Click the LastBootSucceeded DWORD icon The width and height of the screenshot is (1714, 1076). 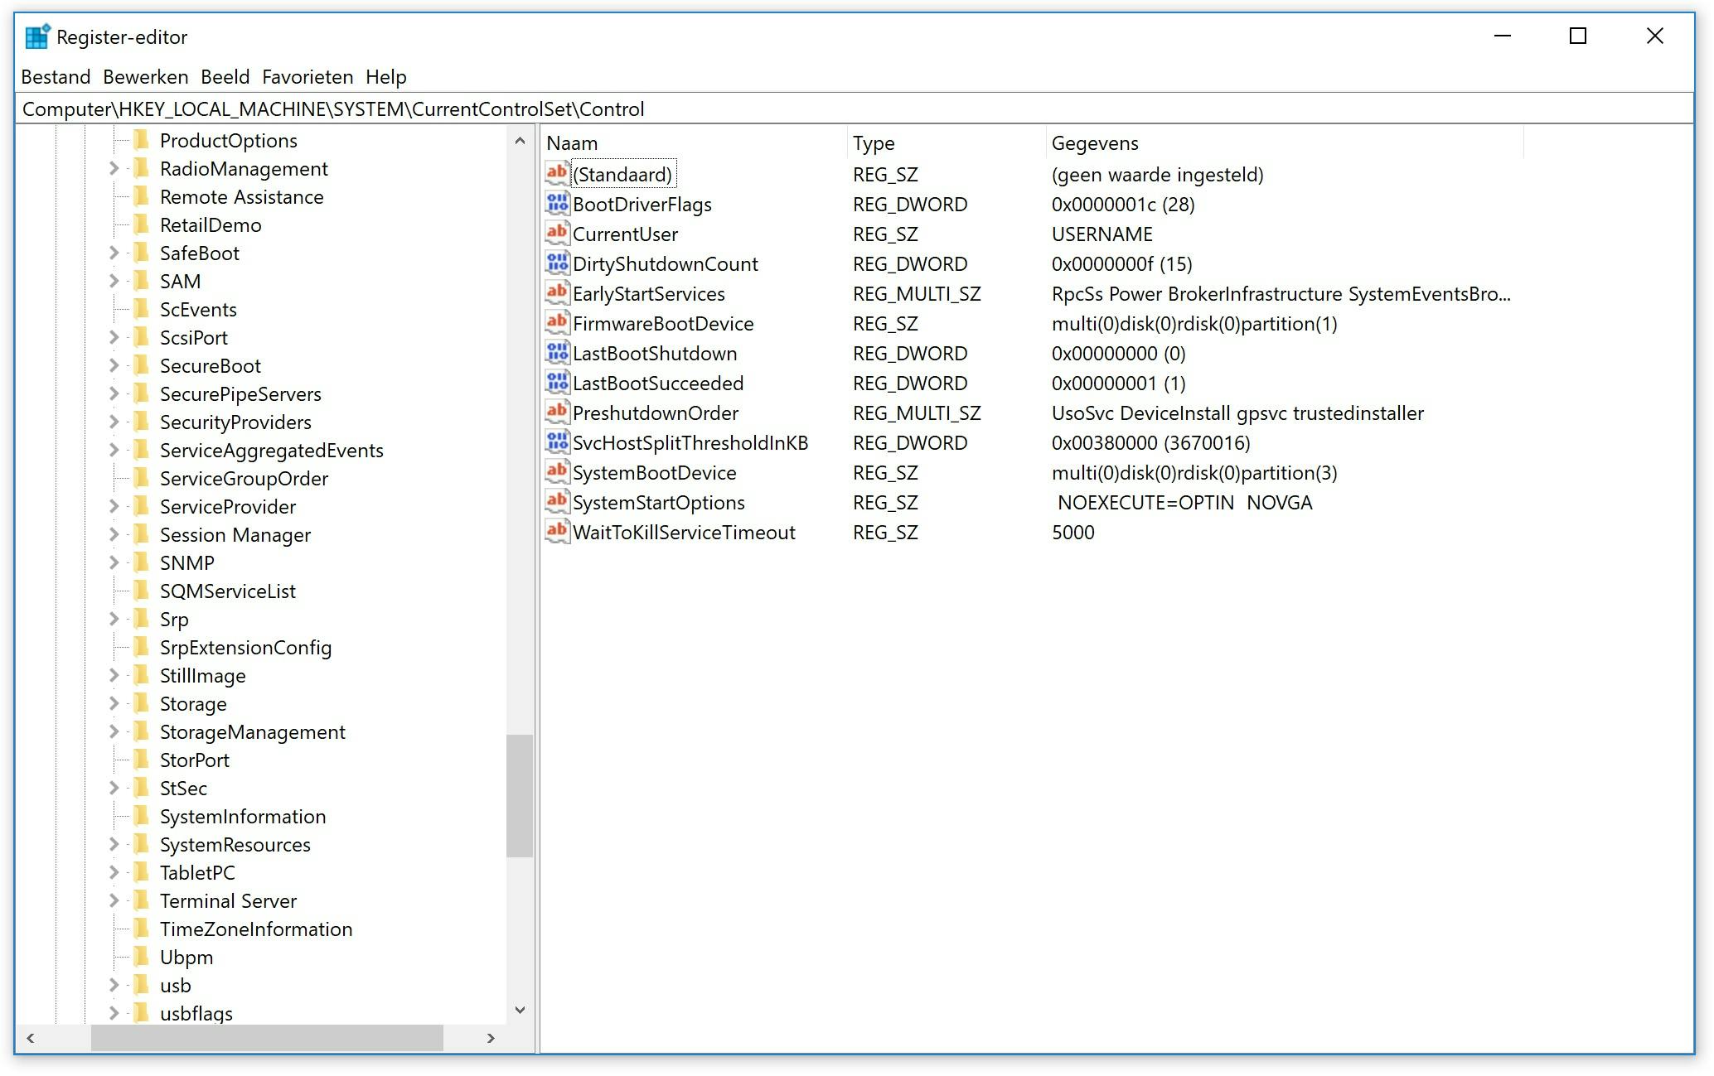[x=557, y=382]
